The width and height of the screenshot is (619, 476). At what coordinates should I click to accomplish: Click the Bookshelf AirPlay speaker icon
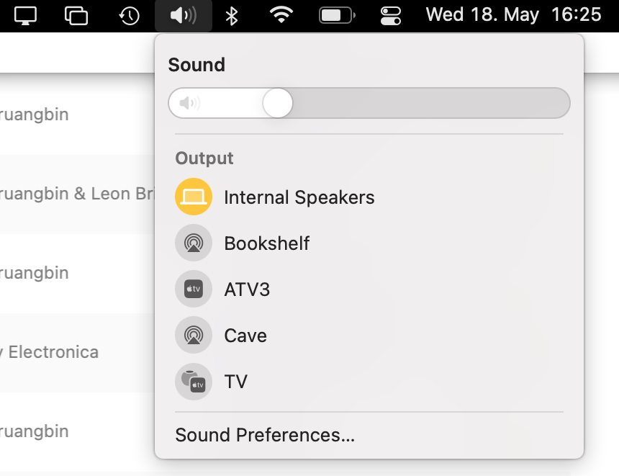pos(193,243)
